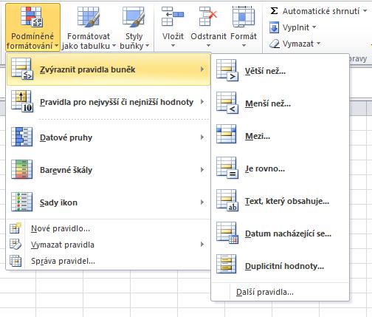Expand submenu arrow for Zvýraznit pravidla buněk
The image size is (372, 317).
[x=202, y=69]
